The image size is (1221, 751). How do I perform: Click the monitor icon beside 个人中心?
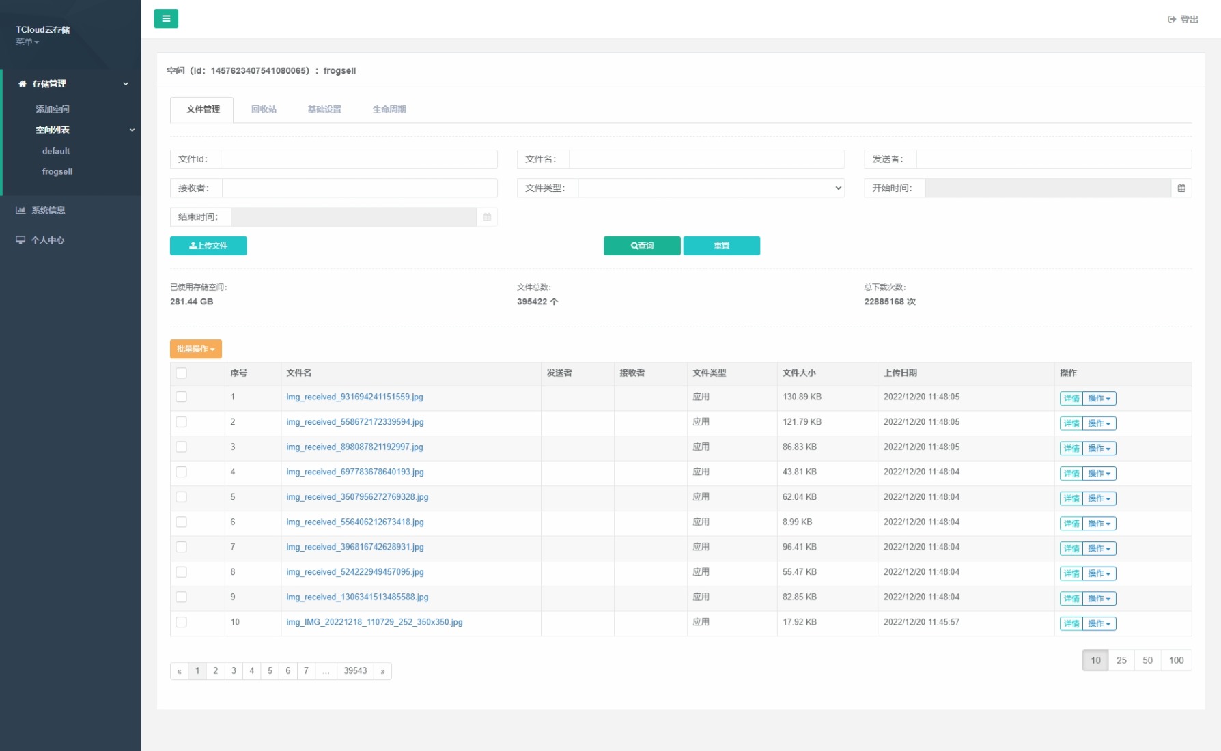point(20,240)
